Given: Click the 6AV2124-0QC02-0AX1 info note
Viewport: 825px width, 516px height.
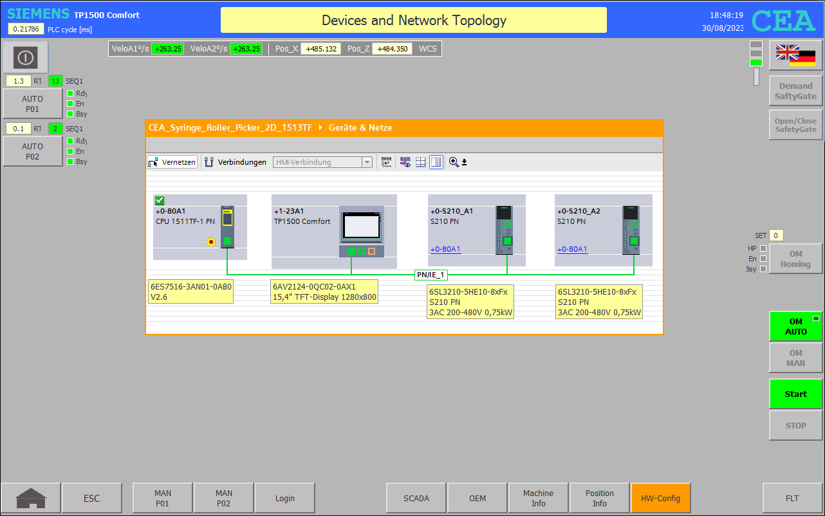Looking at the screenshot, I should [324, 291].
